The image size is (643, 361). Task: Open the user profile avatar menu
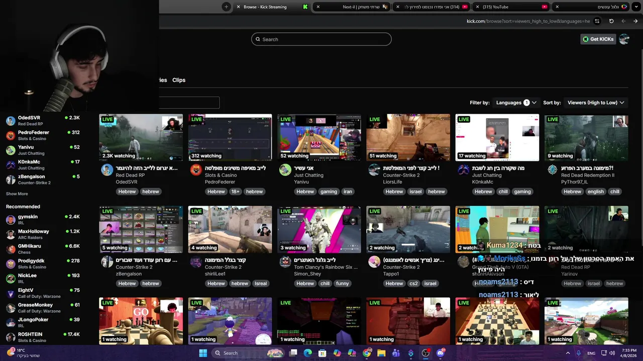coord(624,39)
